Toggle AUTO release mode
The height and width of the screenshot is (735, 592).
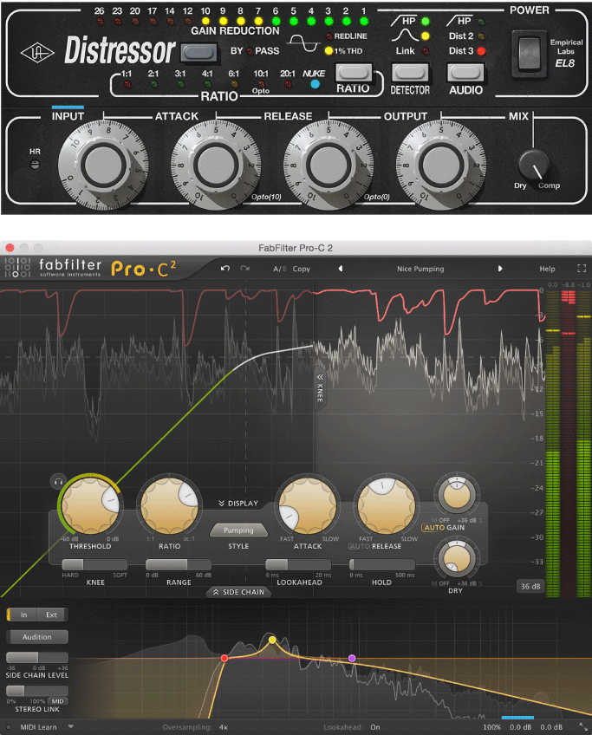[360, 547]
